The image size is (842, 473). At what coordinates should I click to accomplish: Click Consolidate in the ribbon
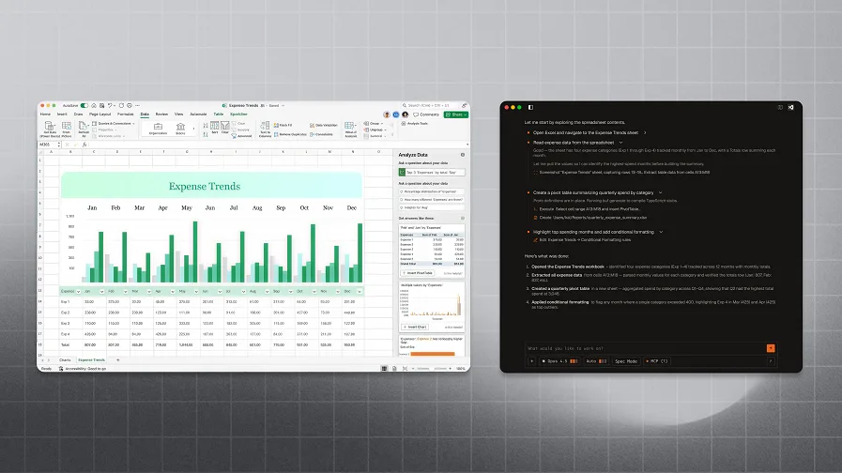321,134
